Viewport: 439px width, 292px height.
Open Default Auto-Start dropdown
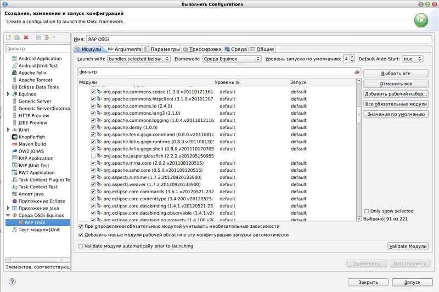(x=413, y=59)
